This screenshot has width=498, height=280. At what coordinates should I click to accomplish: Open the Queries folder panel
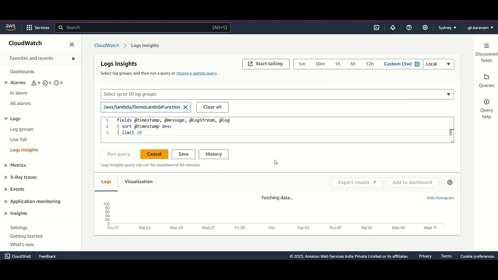coord(486,81)
